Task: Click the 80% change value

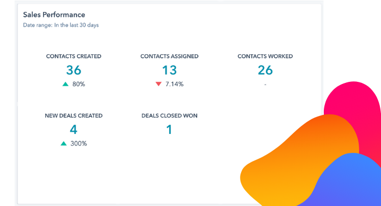Action: (79, 84)
